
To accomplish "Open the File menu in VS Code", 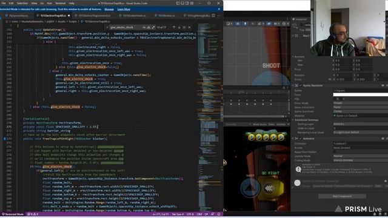I will [x=4, y=3].
